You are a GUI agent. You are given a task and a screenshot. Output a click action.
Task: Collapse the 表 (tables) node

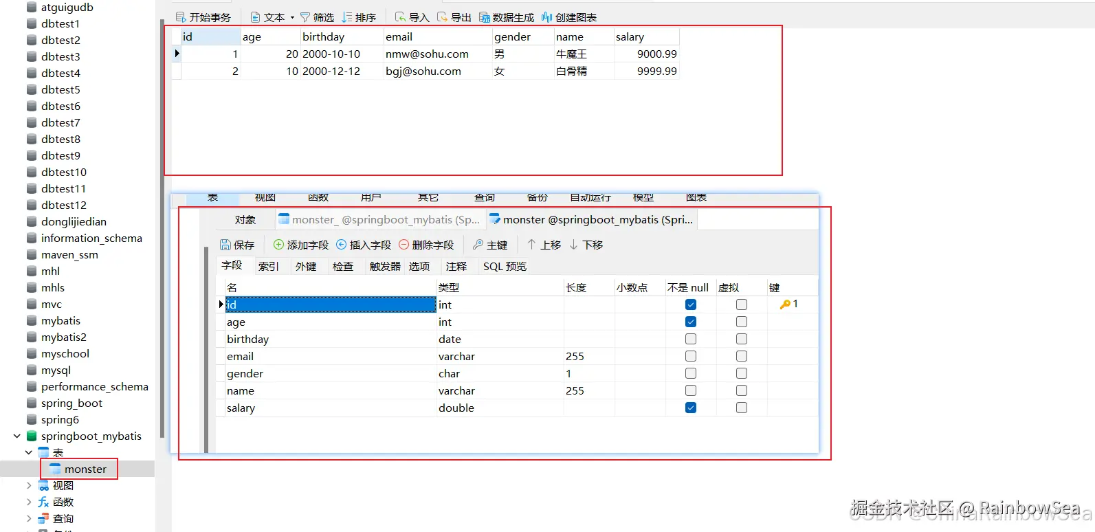pyautogui.click(x=29, y=452)
